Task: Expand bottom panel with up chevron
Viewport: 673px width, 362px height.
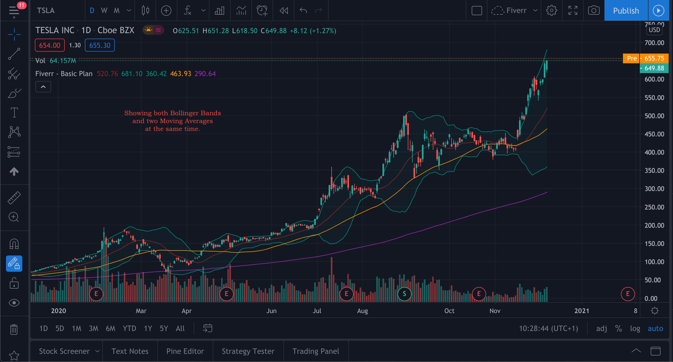Action: (x=636, y=351)
